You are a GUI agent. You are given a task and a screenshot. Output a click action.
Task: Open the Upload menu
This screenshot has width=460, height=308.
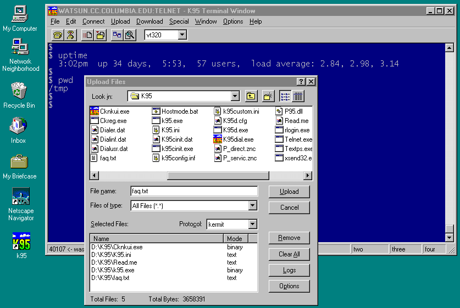coord(120,21)
